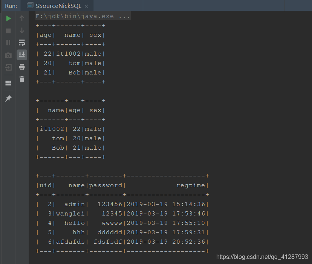Viewport: 312px width, 264px height.
Task: Pause console output
Action: tap(8, 42)
